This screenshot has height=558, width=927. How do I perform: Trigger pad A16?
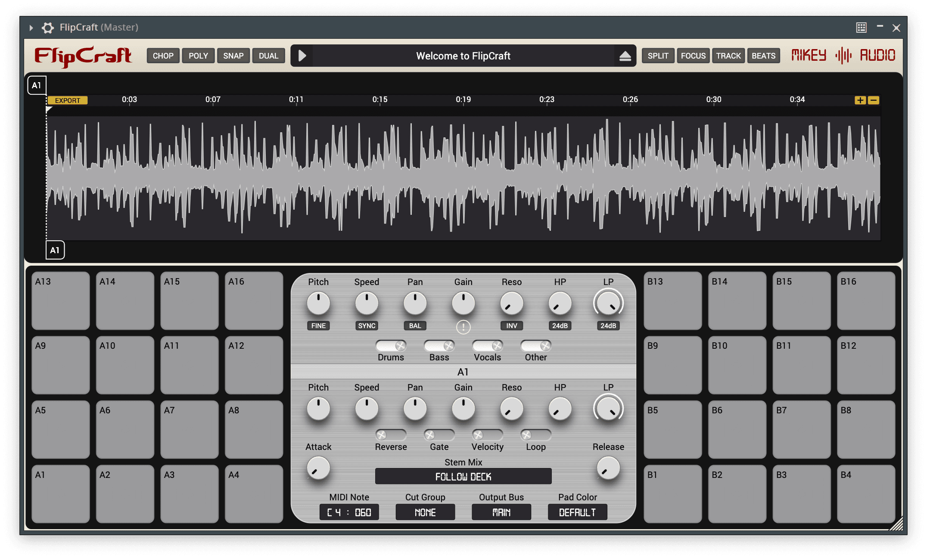tap(254, 301)
